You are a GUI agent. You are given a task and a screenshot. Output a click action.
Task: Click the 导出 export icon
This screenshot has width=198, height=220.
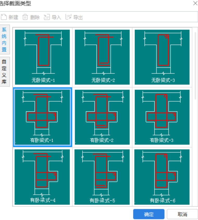[68, 17]
